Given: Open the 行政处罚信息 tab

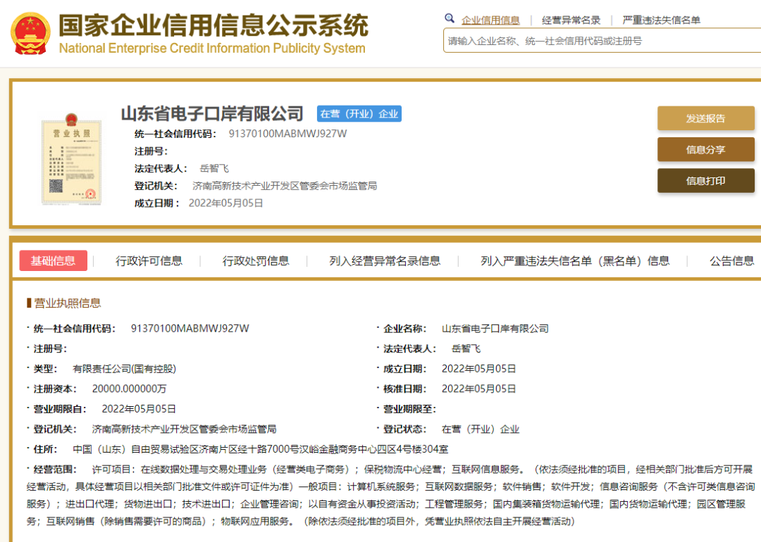Looking at the screenshot, I should pos(256,261).
